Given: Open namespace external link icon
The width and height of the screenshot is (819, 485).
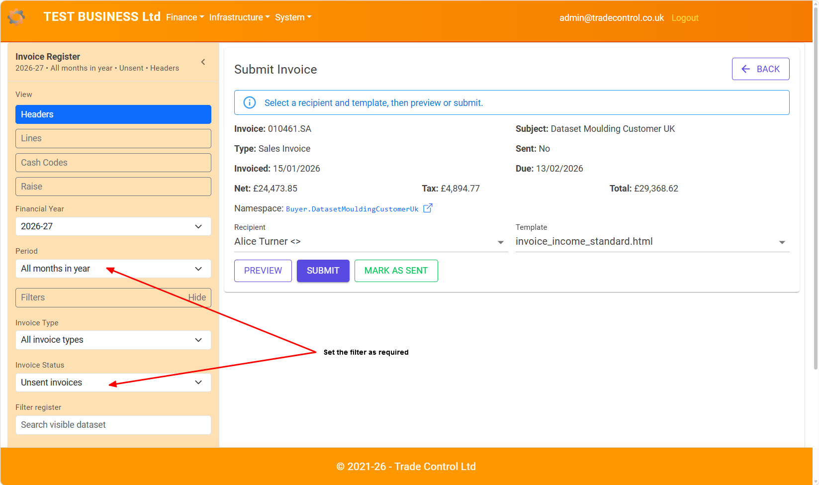Looking at the screenshot, I should click(428, 208).
